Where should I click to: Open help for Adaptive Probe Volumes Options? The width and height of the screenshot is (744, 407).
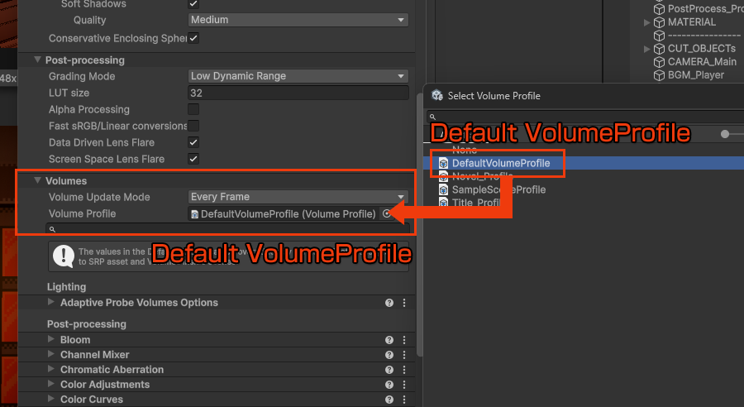coord(389,303)
